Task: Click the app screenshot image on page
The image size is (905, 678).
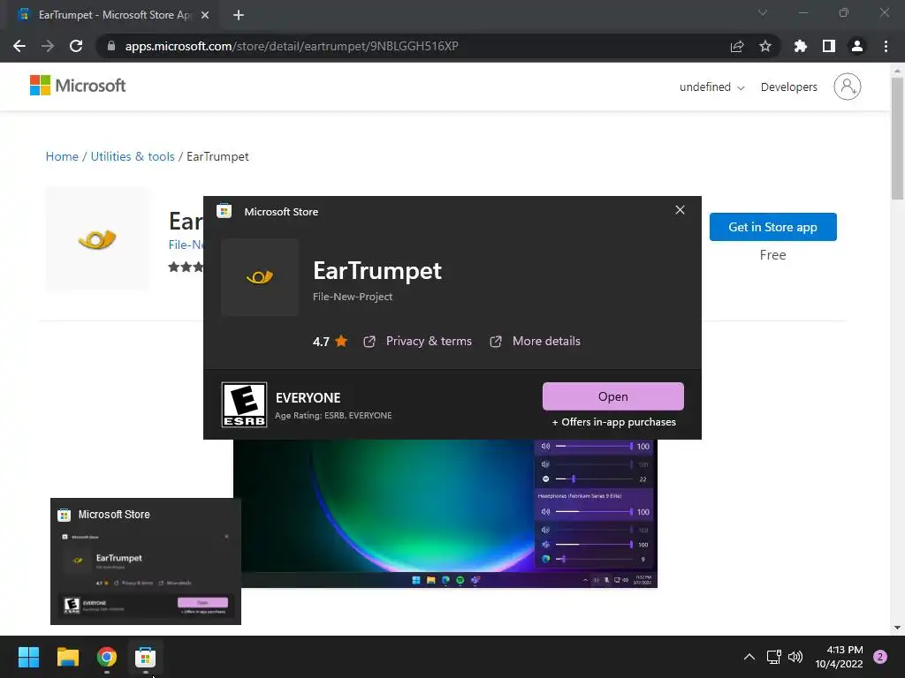Action: click(x=445, y=513)
